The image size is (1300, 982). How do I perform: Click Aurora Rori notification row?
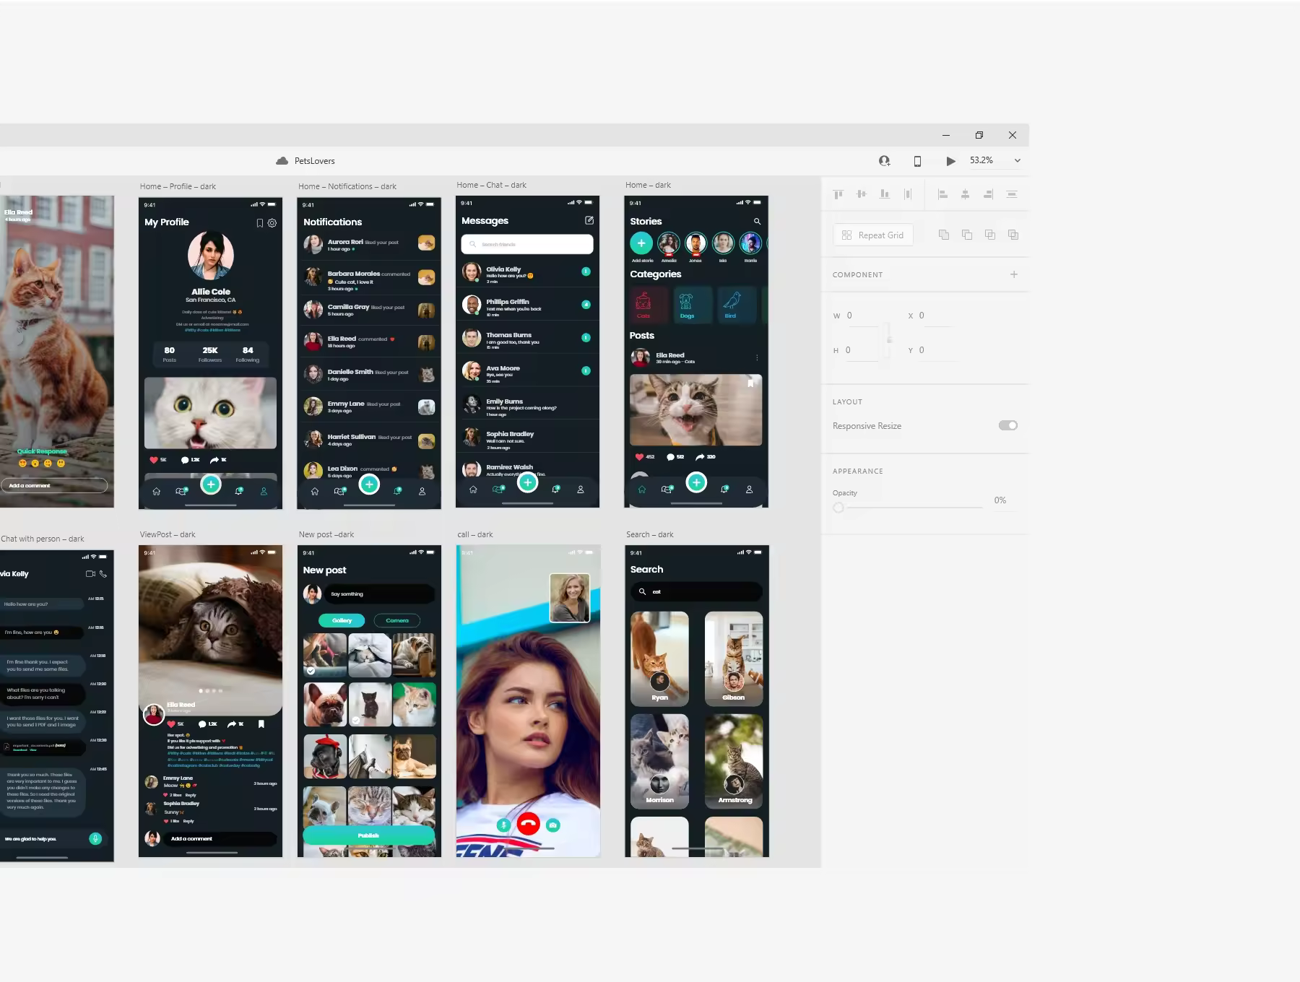[x=369, y=244]
